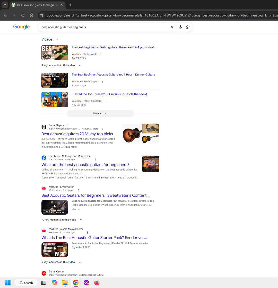Open options menu for Sweetwater YouTube result
Screen dimensions: 278x288
(79, 190)
